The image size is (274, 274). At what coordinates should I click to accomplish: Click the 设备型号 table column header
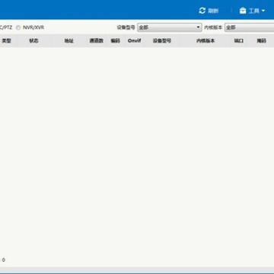162,40
